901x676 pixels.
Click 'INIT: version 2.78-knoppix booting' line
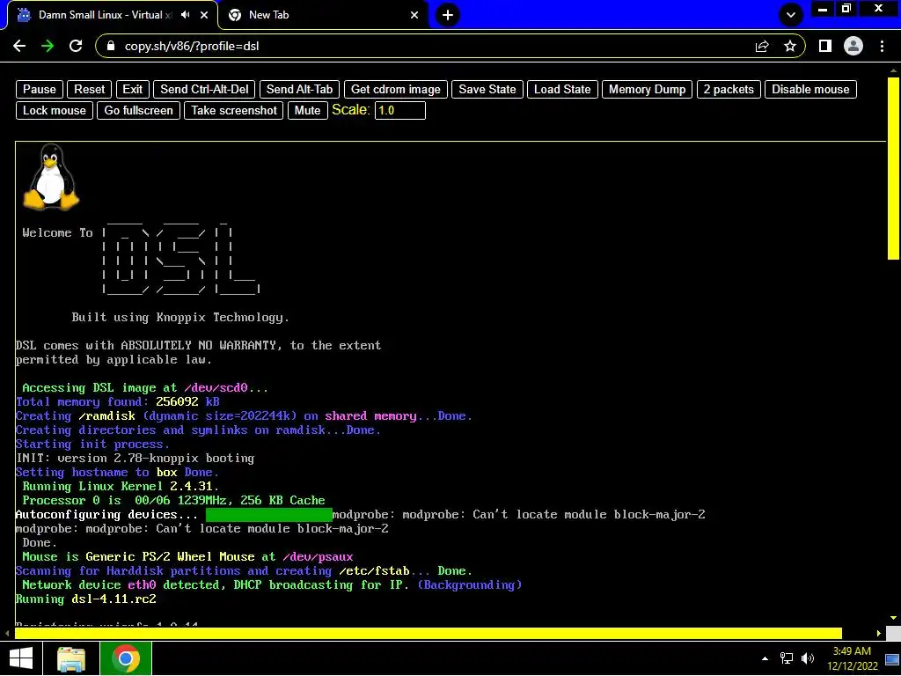135,458
